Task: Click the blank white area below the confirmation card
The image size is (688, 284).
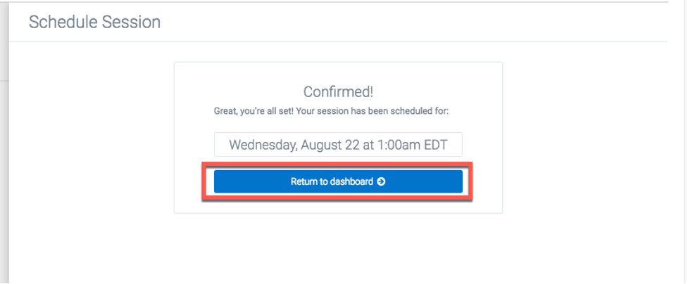Action: point(338,247)
